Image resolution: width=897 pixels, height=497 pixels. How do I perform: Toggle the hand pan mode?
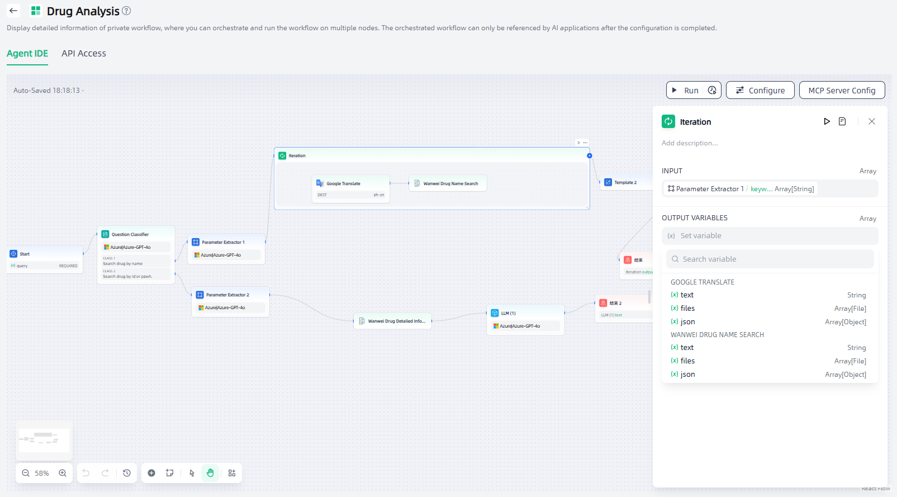(210, 473)
